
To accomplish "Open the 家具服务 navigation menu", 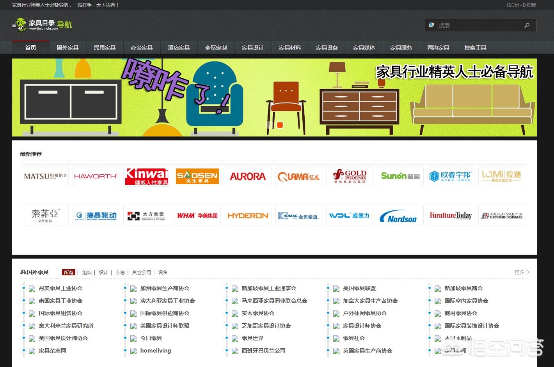I will pyautogui.click(x=401, y=48).
